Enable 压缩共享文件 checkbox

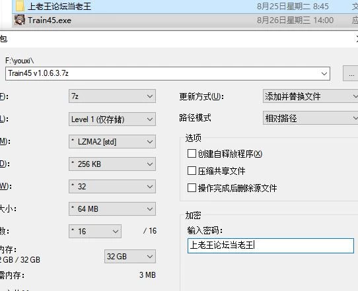click(x=192, y=171)
